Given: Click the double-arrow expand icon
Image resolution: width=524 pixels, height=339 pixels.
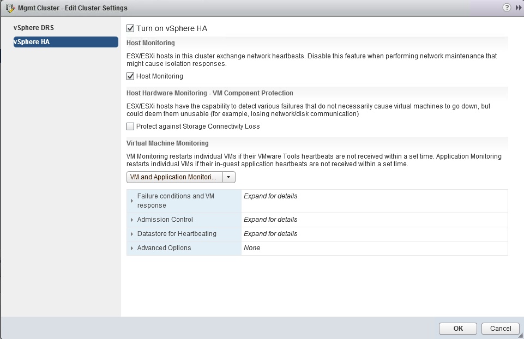Looking at the screenshot, I should coord(518,8).
